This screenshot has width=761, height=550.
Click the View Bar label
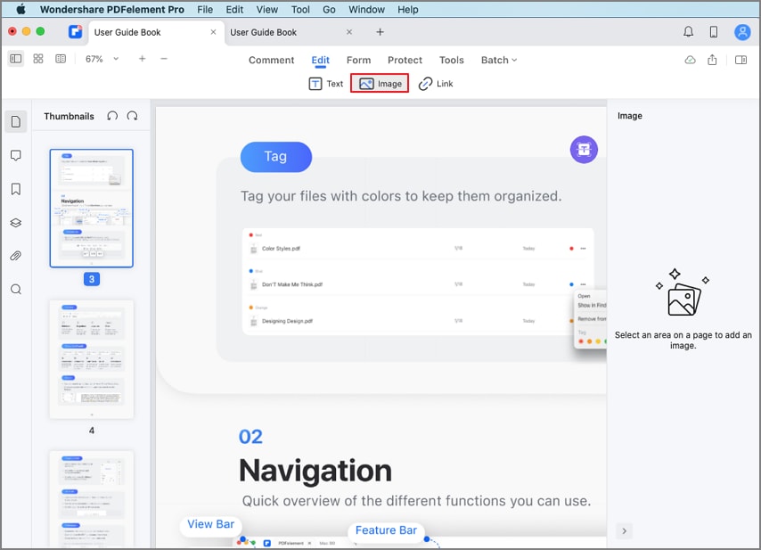(x=210, y=524)
